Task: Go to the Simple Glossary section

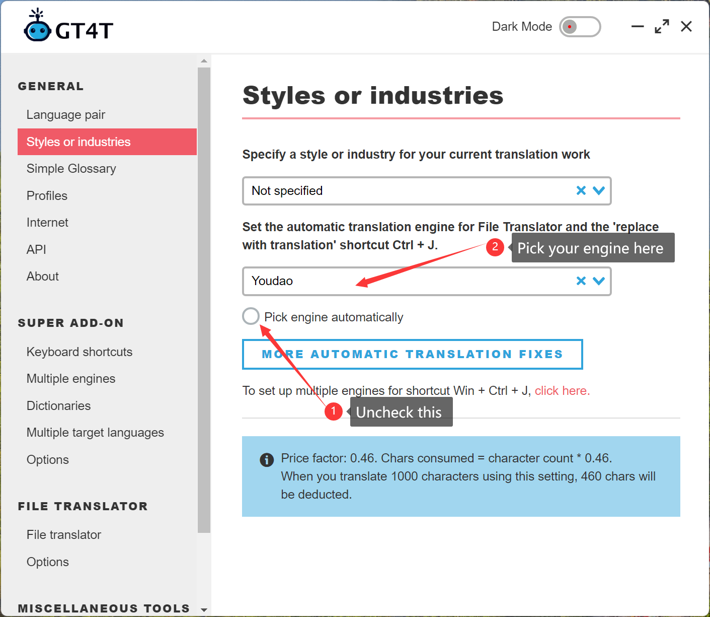Action: pyautogui.click(x=71, y=169)
